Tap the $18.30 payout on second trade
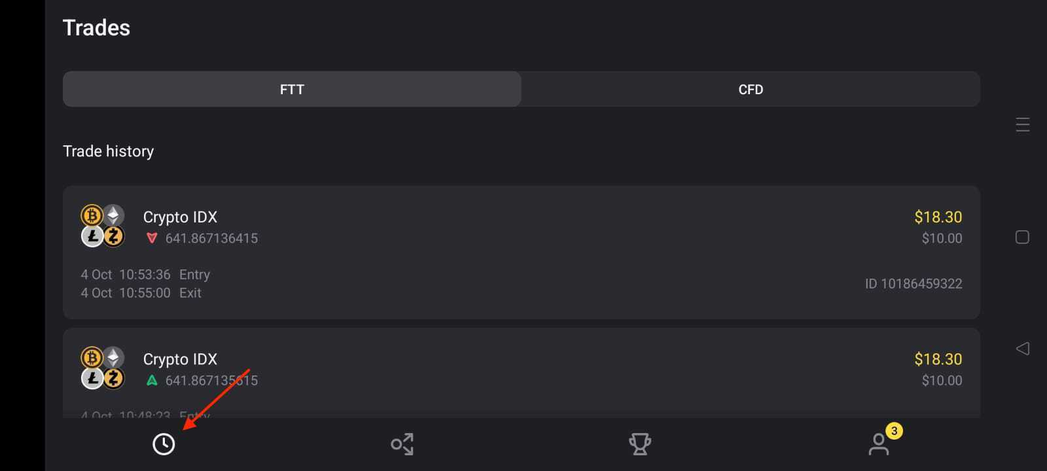The height and width of the screenshot is (471, 1047). point(938,359)
